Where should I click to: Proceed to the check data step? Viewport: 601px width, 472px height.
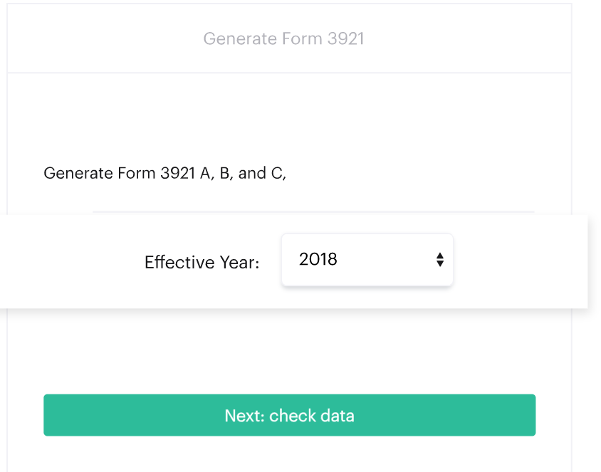pos(289,415)
